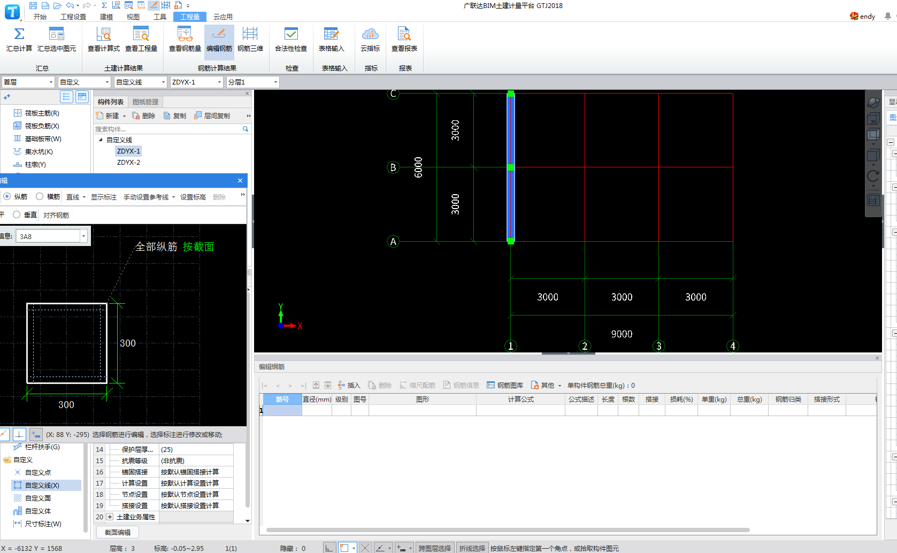
Task: Select ZDYX-2 in component list
Action: 128,162
